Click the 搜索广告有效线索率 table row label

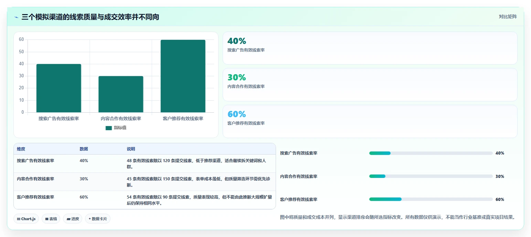[35, 160]
